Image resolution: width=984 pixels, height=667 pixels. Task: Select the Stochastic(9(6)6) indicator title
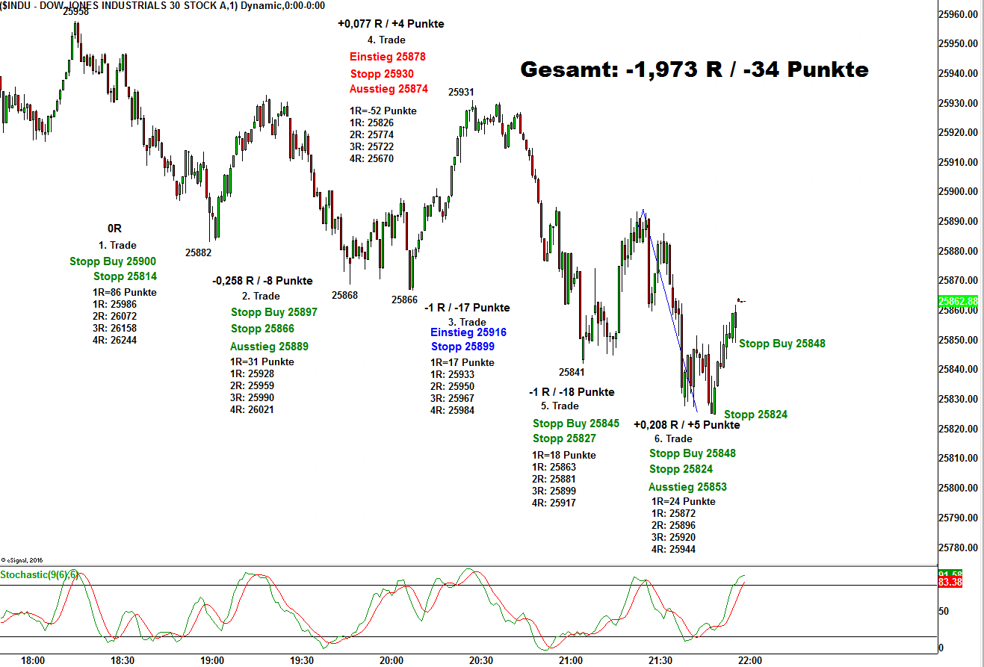(39, 574)
